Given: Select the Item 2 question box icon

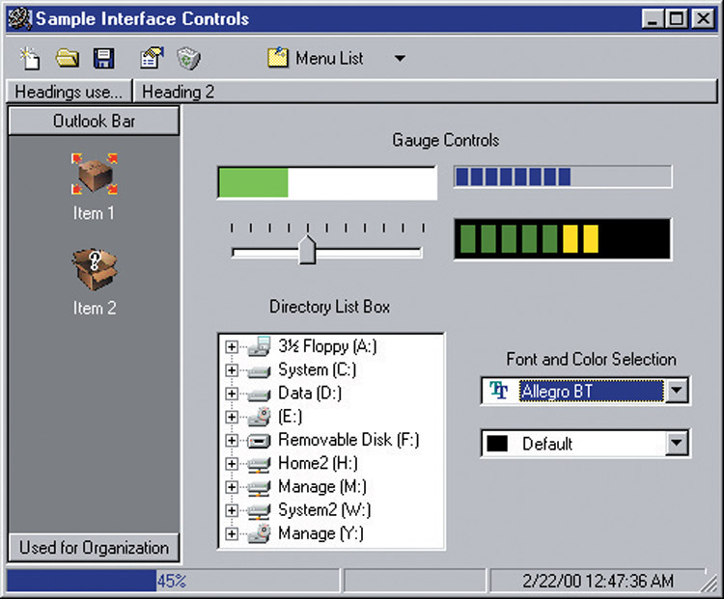Looking at the screenshot, I should (x=95, y=269).
